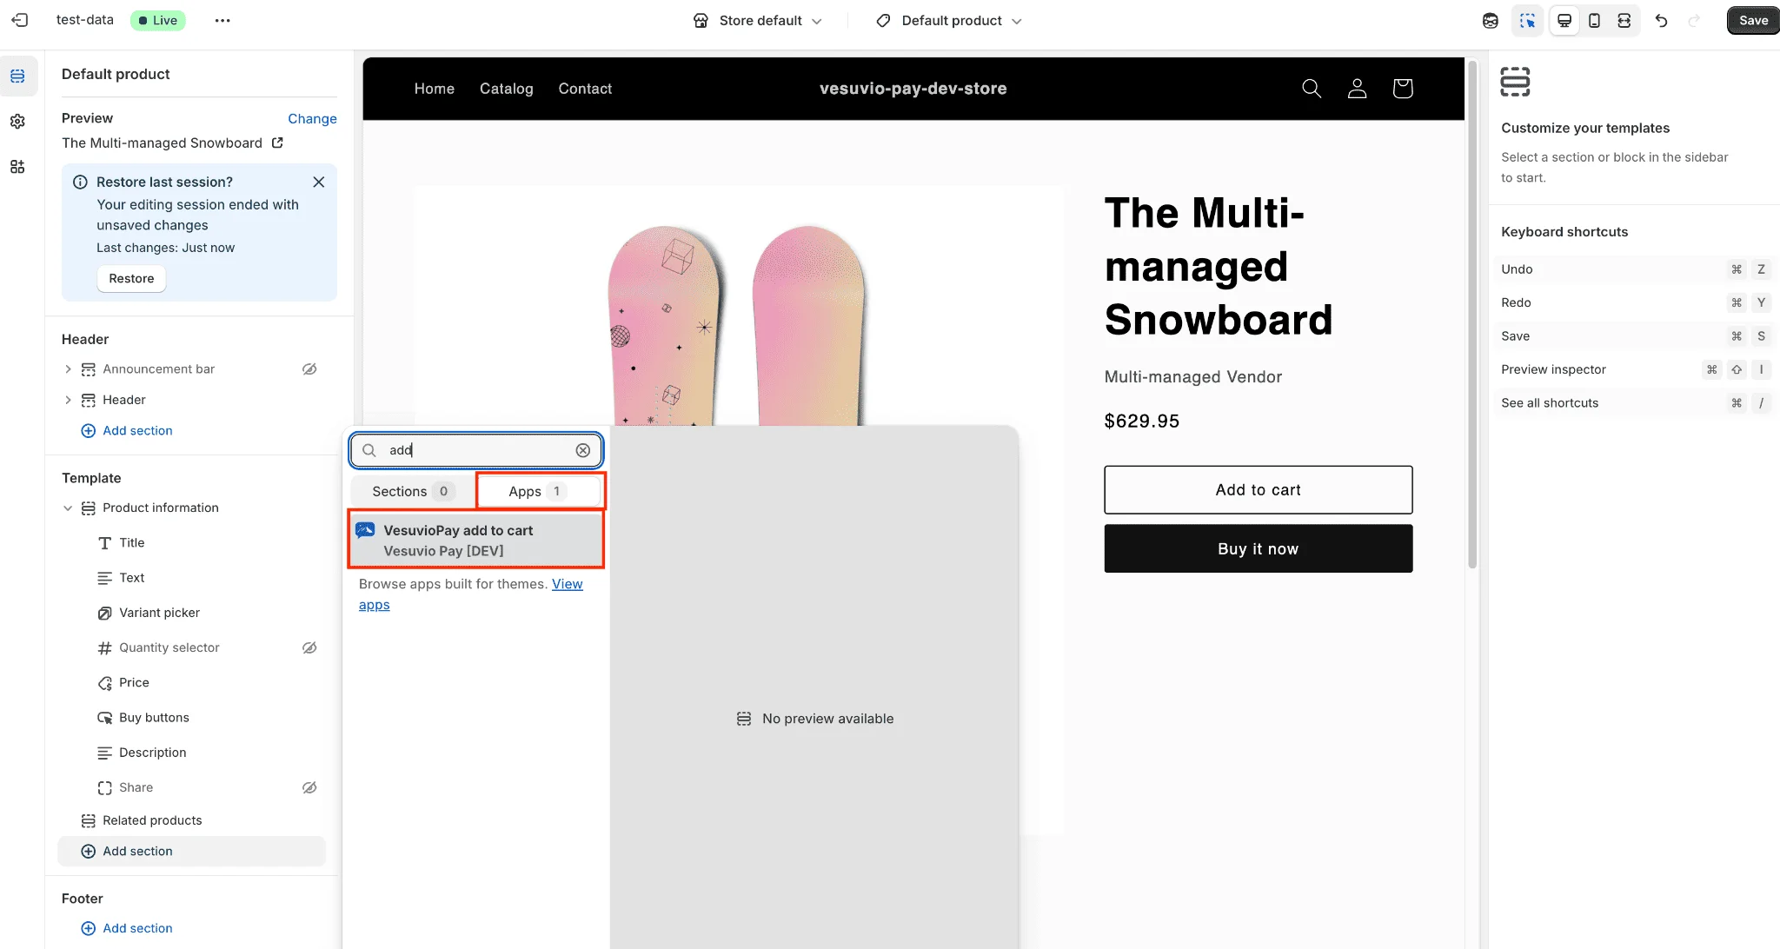
Task: Show the hidden Announcement bar section
Action: click(309, 369)
